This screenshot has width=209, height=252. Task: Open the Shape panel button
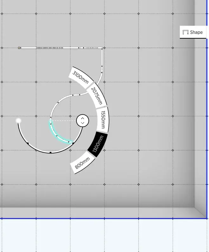pyautogui.click(x=193, y=32)
